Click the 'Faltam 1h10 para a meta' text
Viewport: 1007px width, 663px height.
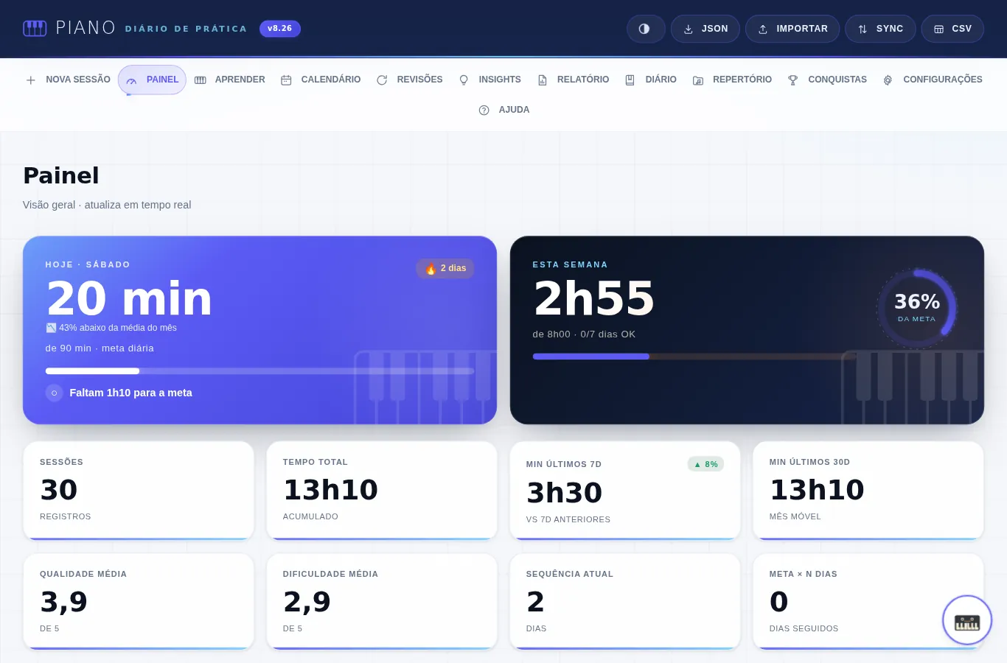[x=131, y=393]
